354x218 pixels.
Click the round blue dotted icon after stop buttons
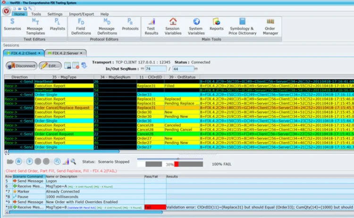click(57, 161)
